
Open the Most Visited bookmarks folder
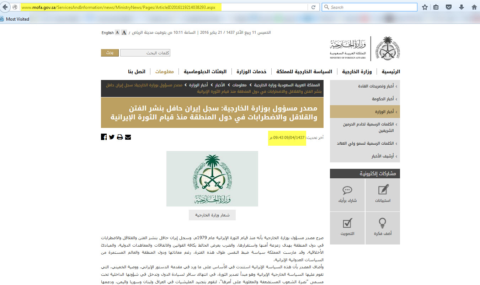click(15, 19)
